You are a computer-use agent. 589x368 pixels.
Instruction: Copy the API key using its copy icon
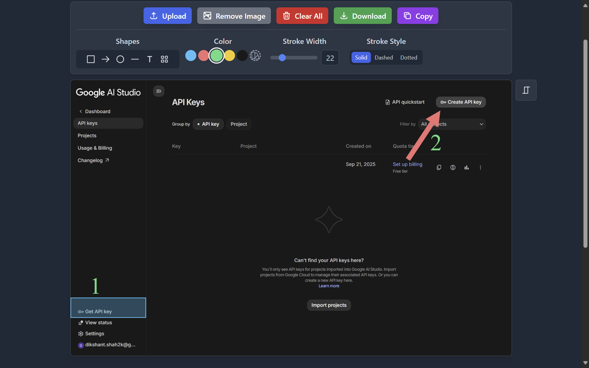pos(439,167)
